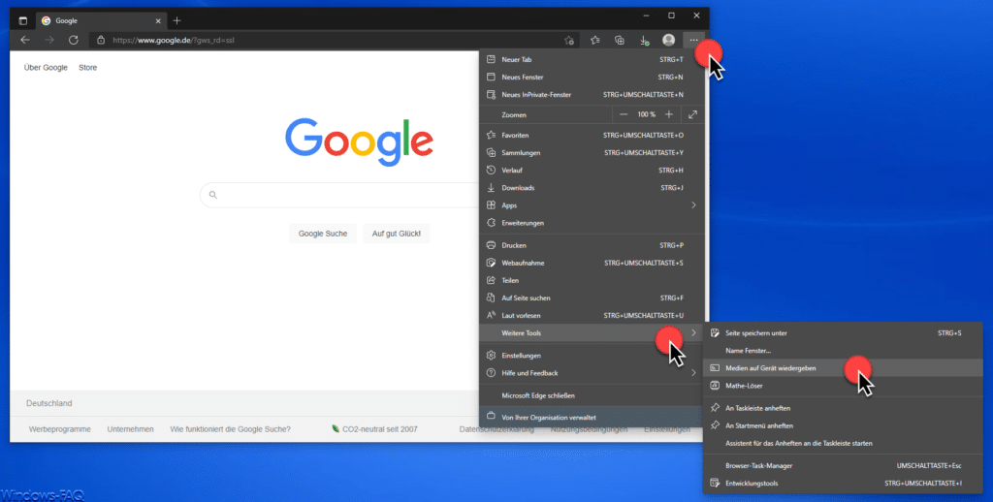Close the Google tab
The height and width of the screenshot is (502, 993).
click(158, 21)
